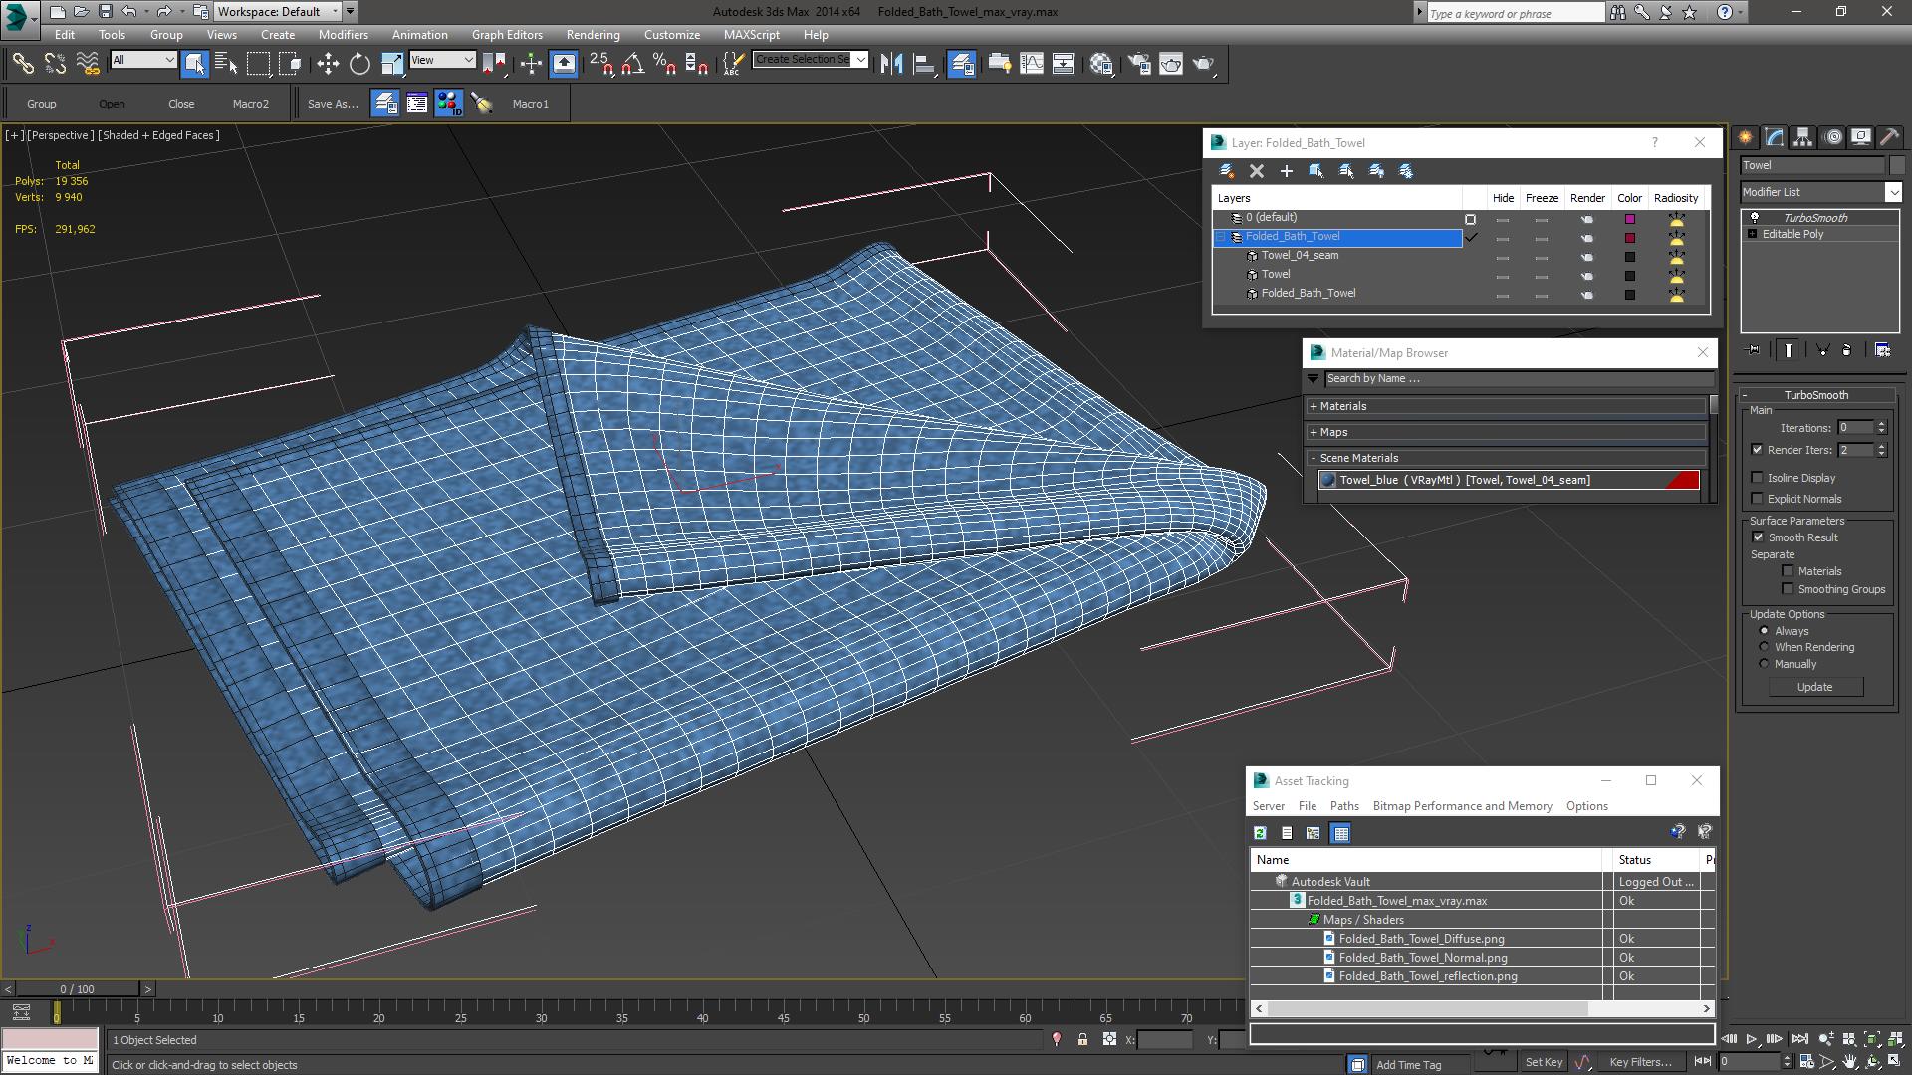Open Select by Name dialog

(226, 64)
